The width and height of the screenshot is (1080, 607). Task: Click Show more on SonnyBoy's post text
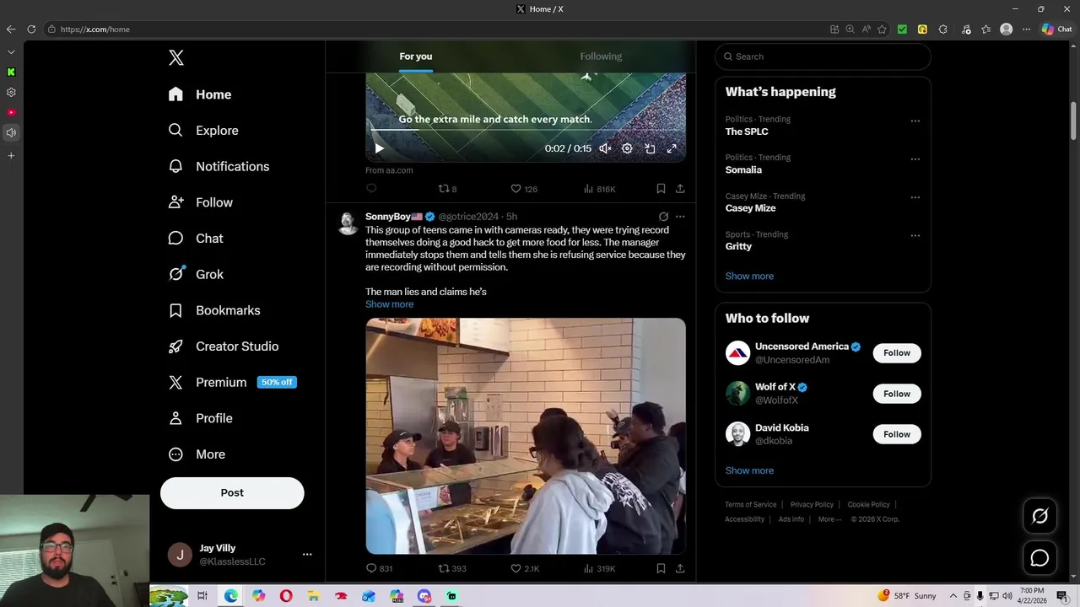pyautogui.click(x=389, y=304)
